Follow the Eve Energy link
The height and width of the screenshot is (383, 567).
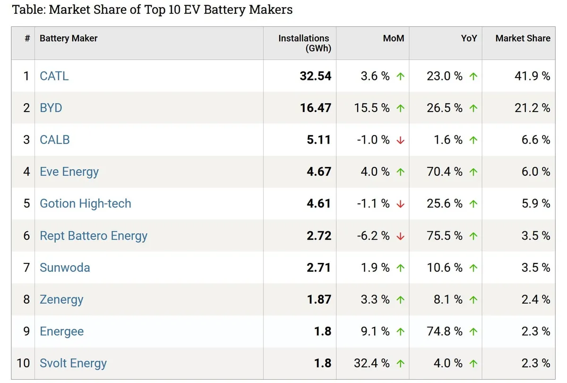tap(69, 172)
